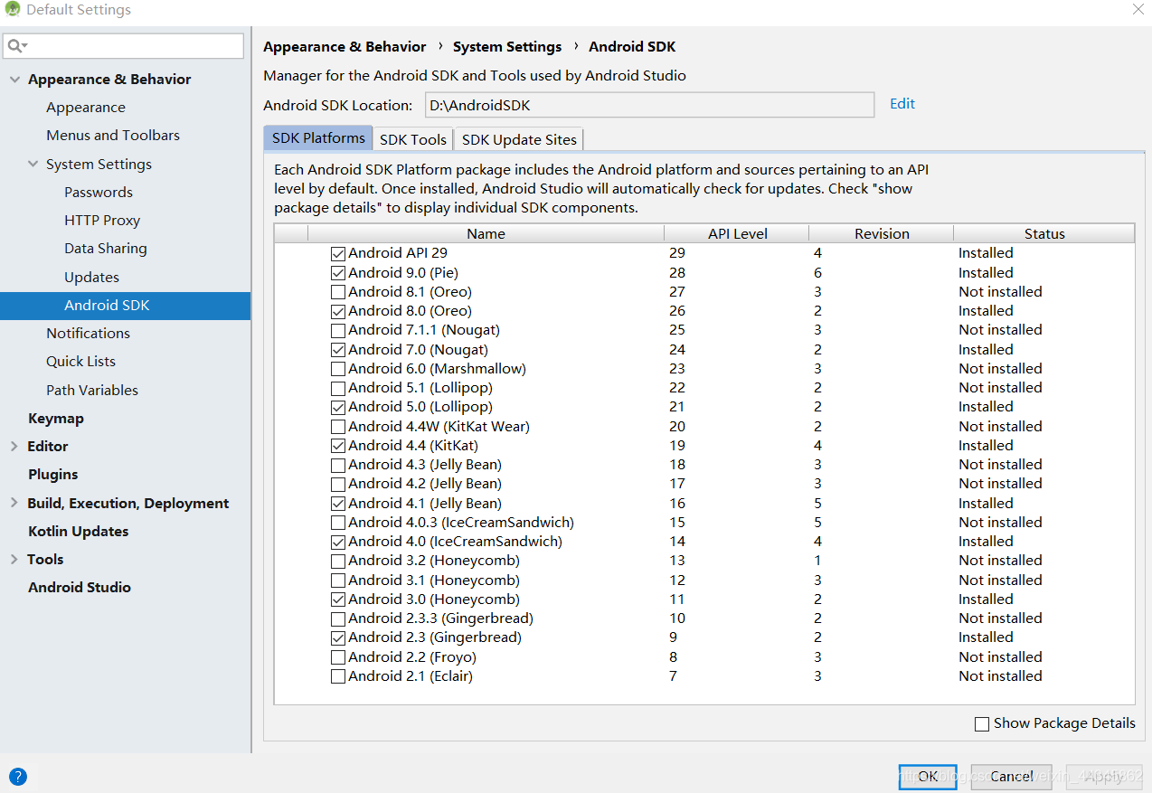Check Android 2.2 (Froyo) checkbox

point(338,657)
